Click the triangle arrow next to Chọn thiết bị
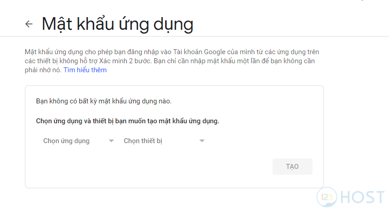The width and height of the screenshot is (389, 214). coord(202,141)
